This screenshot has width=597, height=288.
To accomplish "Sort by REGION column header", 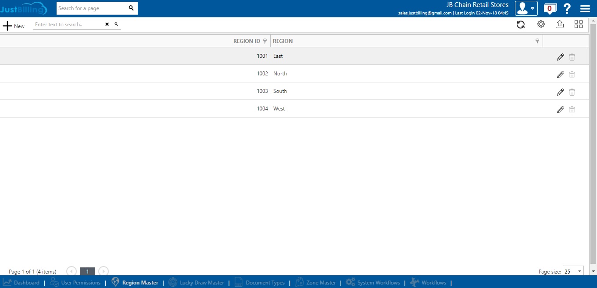I will click(283, 41).
